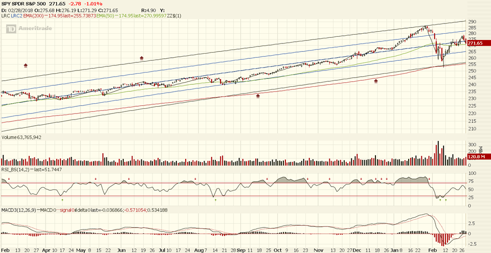
Task: Click the Oct label on the time axis
Action: [x=277, y=250]
